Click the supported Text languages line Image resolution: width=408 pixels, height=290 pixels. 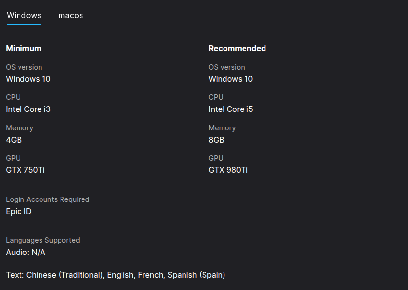coord(116,275)
